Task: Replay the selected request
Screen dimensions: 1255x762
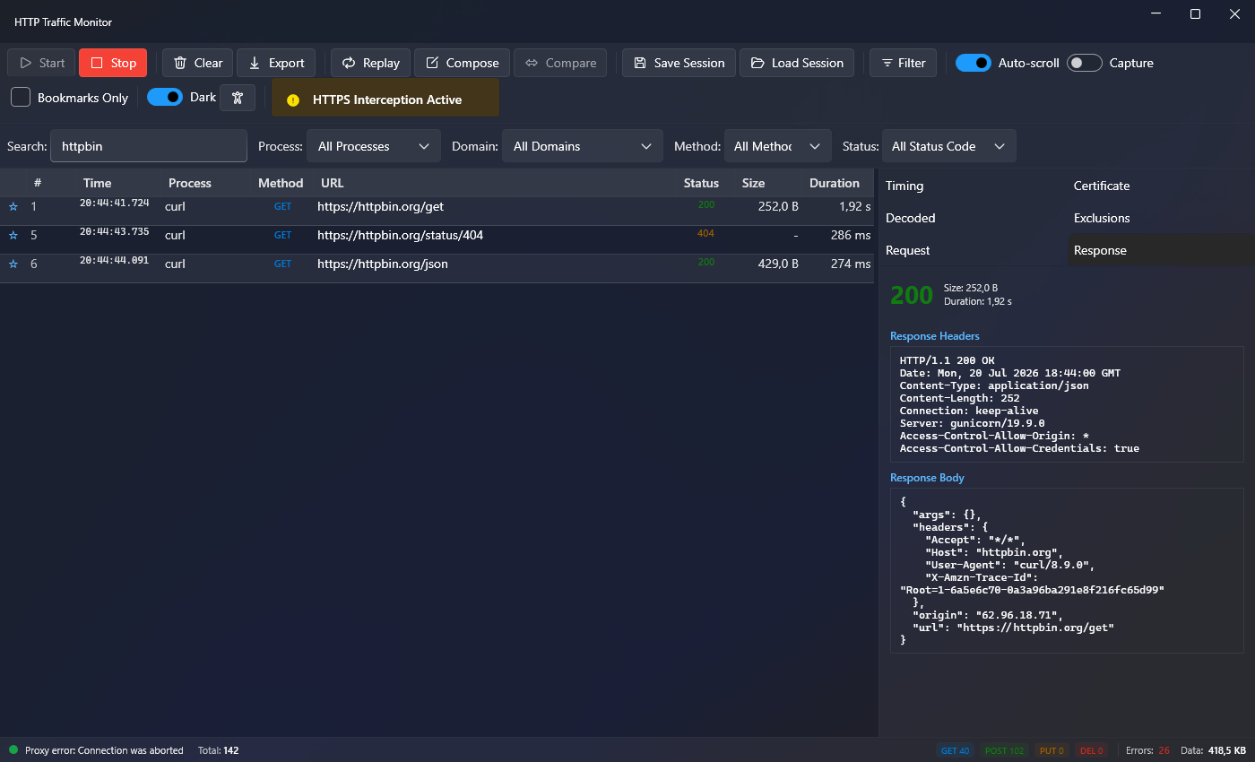Action: coord(371,63)
